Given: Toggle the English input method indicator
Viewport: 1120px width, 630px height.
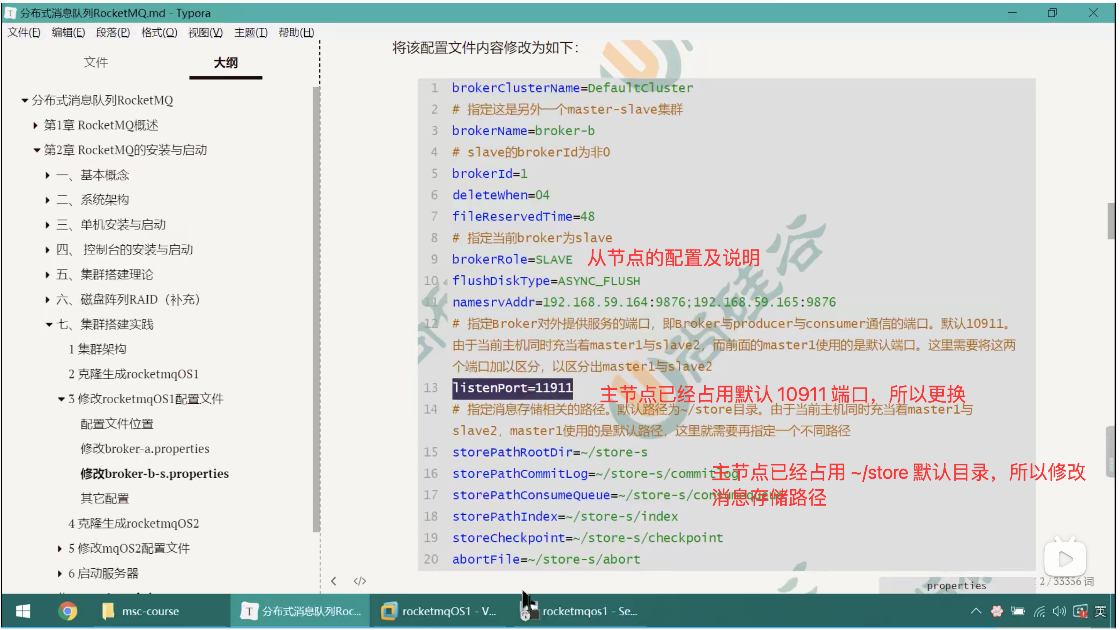Looking at the screenshot, I should pyautogui.click(x=1100, y=611).
